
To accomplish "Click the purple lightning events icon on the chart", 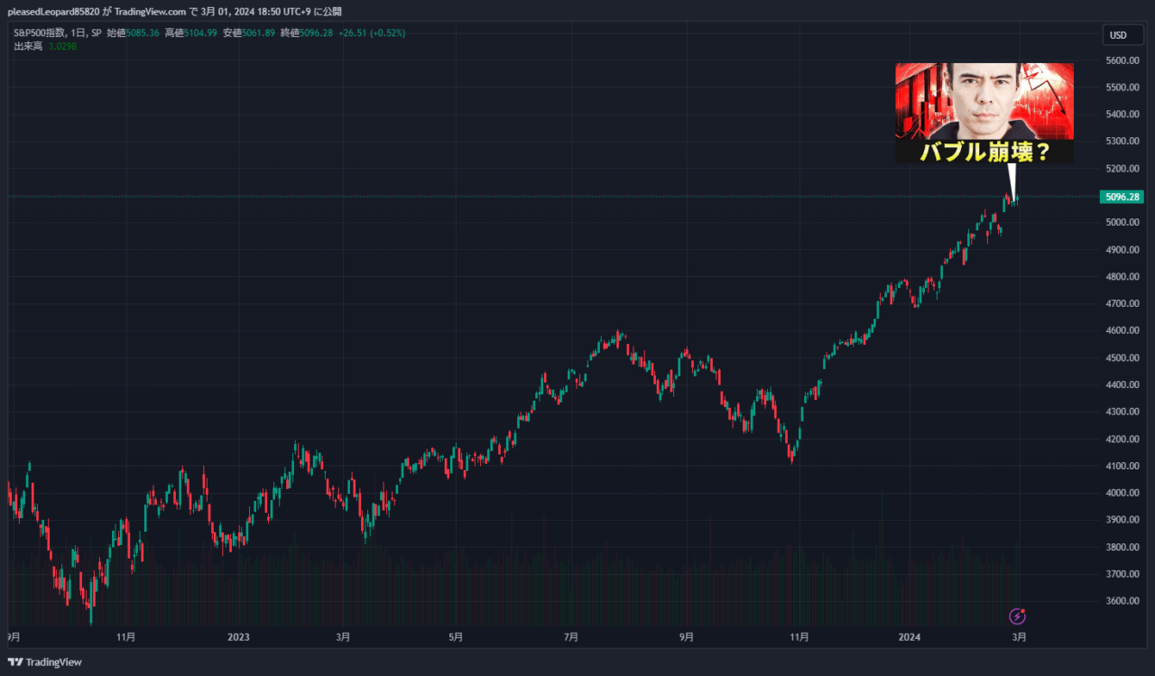I will pyautogui.click(x=1017, y=616).
